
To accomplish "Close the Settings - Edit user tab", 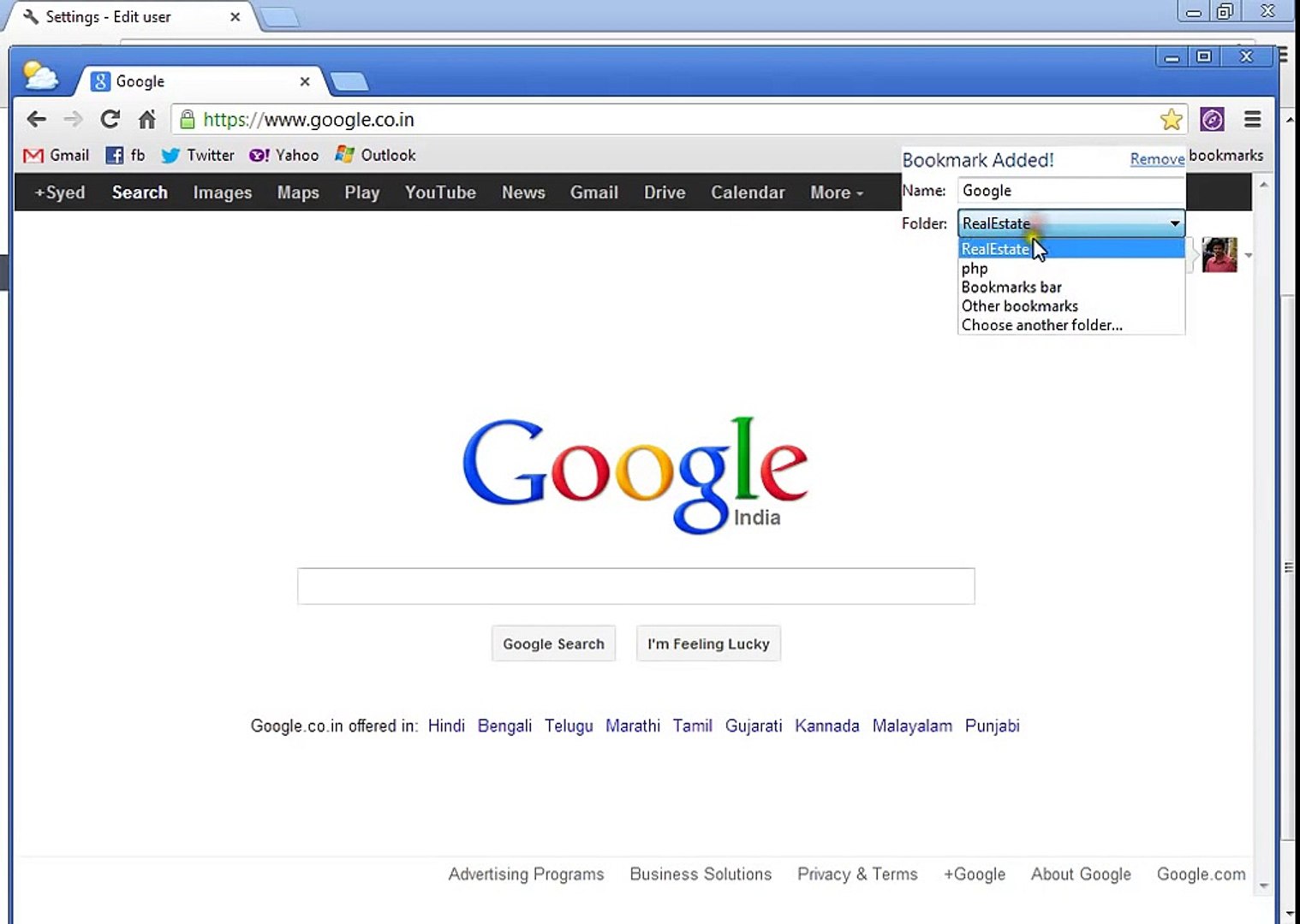I will pos(235,16).
